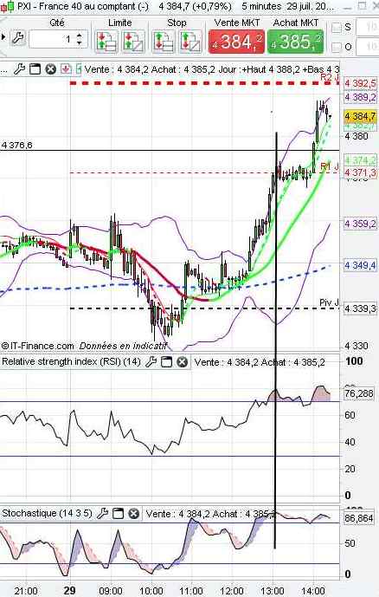The width and height of the screenshot is (379, 597).
Task: Click the IT-Finance.com copyright text
Action: pos(37,346)
